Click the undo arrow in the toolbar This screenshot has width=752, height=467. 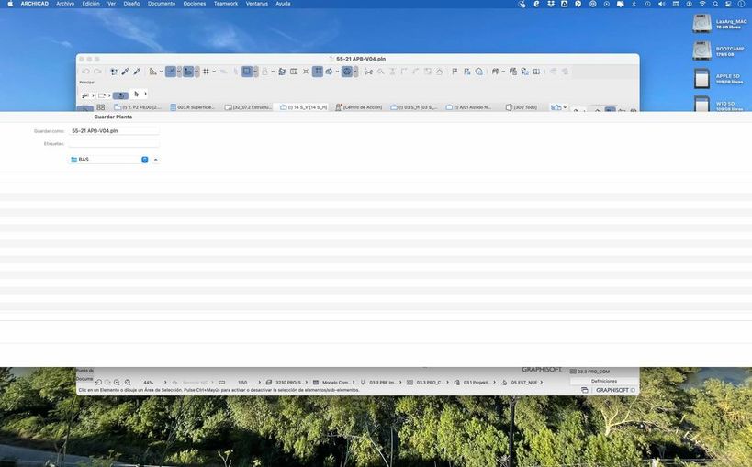(85, 72)
